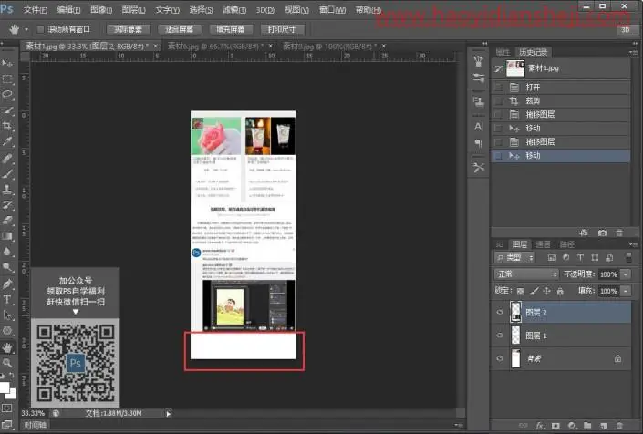Select the 素材1.jpg history snapshot thumbnail
Viewport: 643px width, 434px height.
coord(515,68)
